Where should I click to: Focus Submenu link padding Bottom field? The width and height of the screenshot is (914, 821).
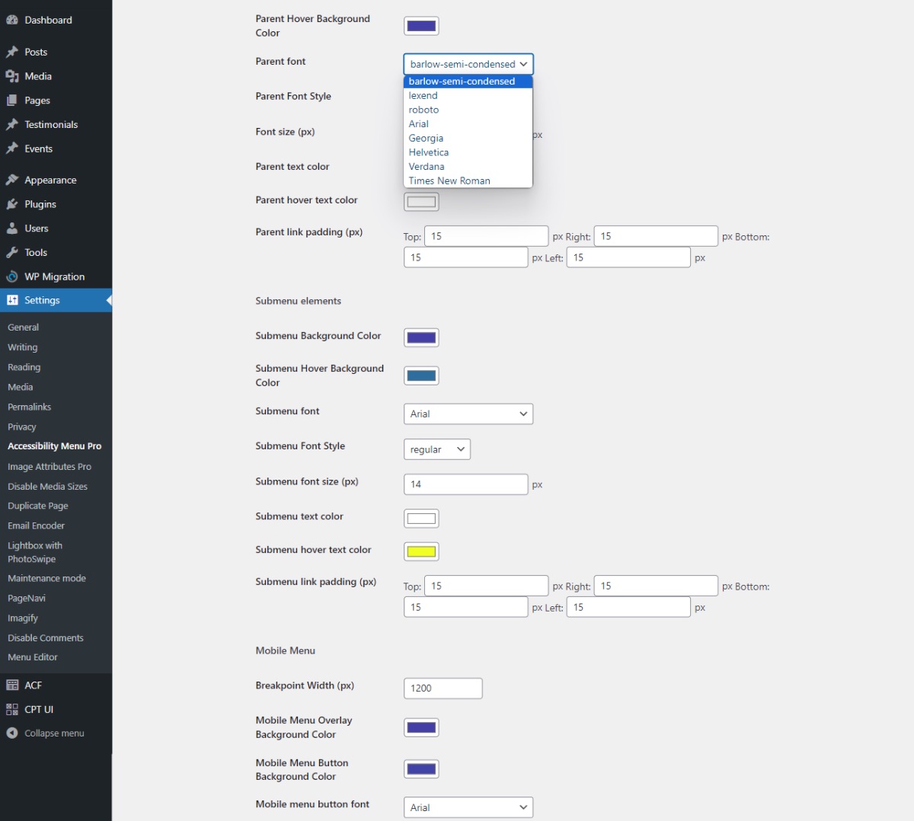point(465,607)
